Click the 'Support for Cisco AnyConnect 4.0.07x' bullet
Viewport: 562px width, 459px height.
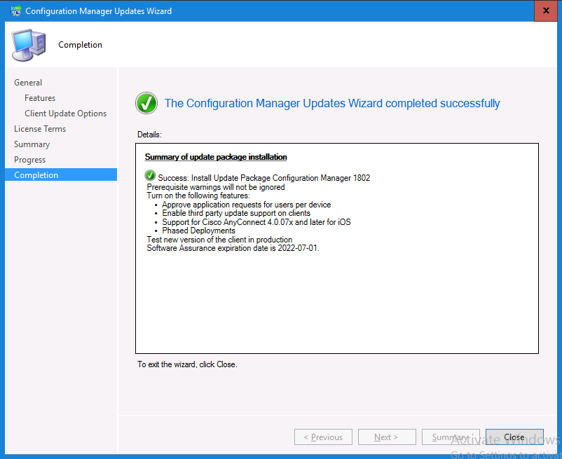(x=256, y=222)
